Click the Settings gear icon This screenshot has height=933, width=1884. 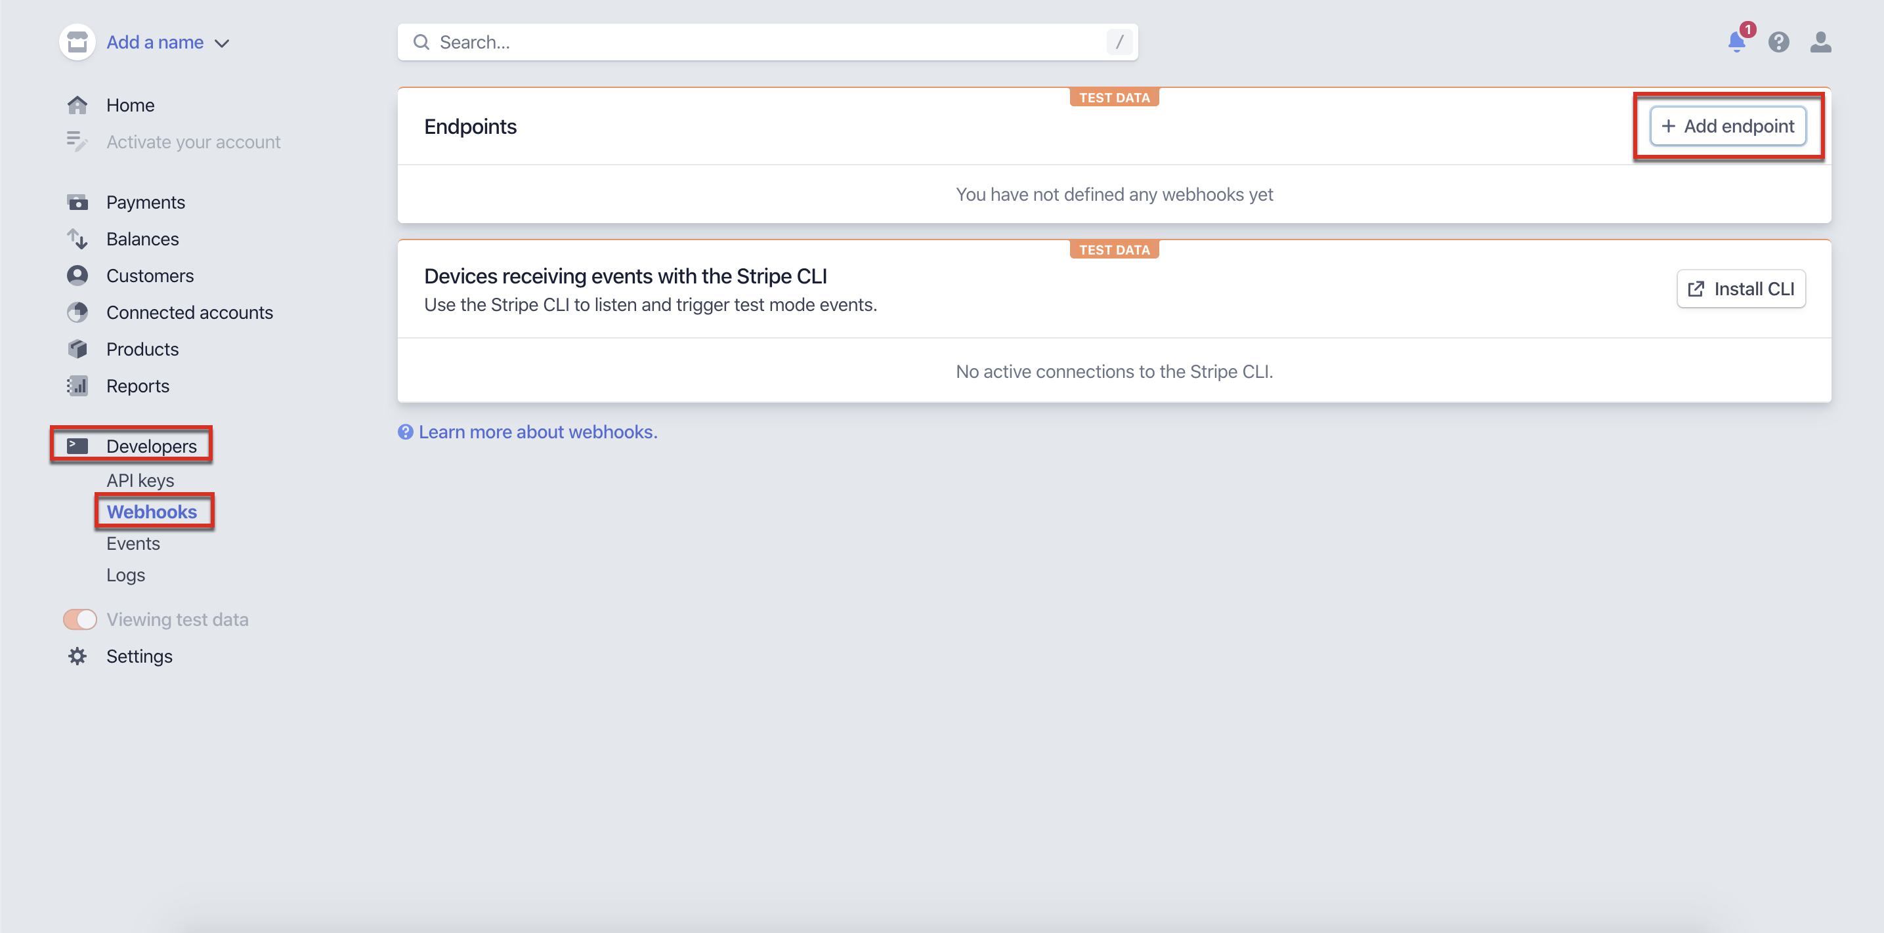pyautogui.click(x=77, y=657)
